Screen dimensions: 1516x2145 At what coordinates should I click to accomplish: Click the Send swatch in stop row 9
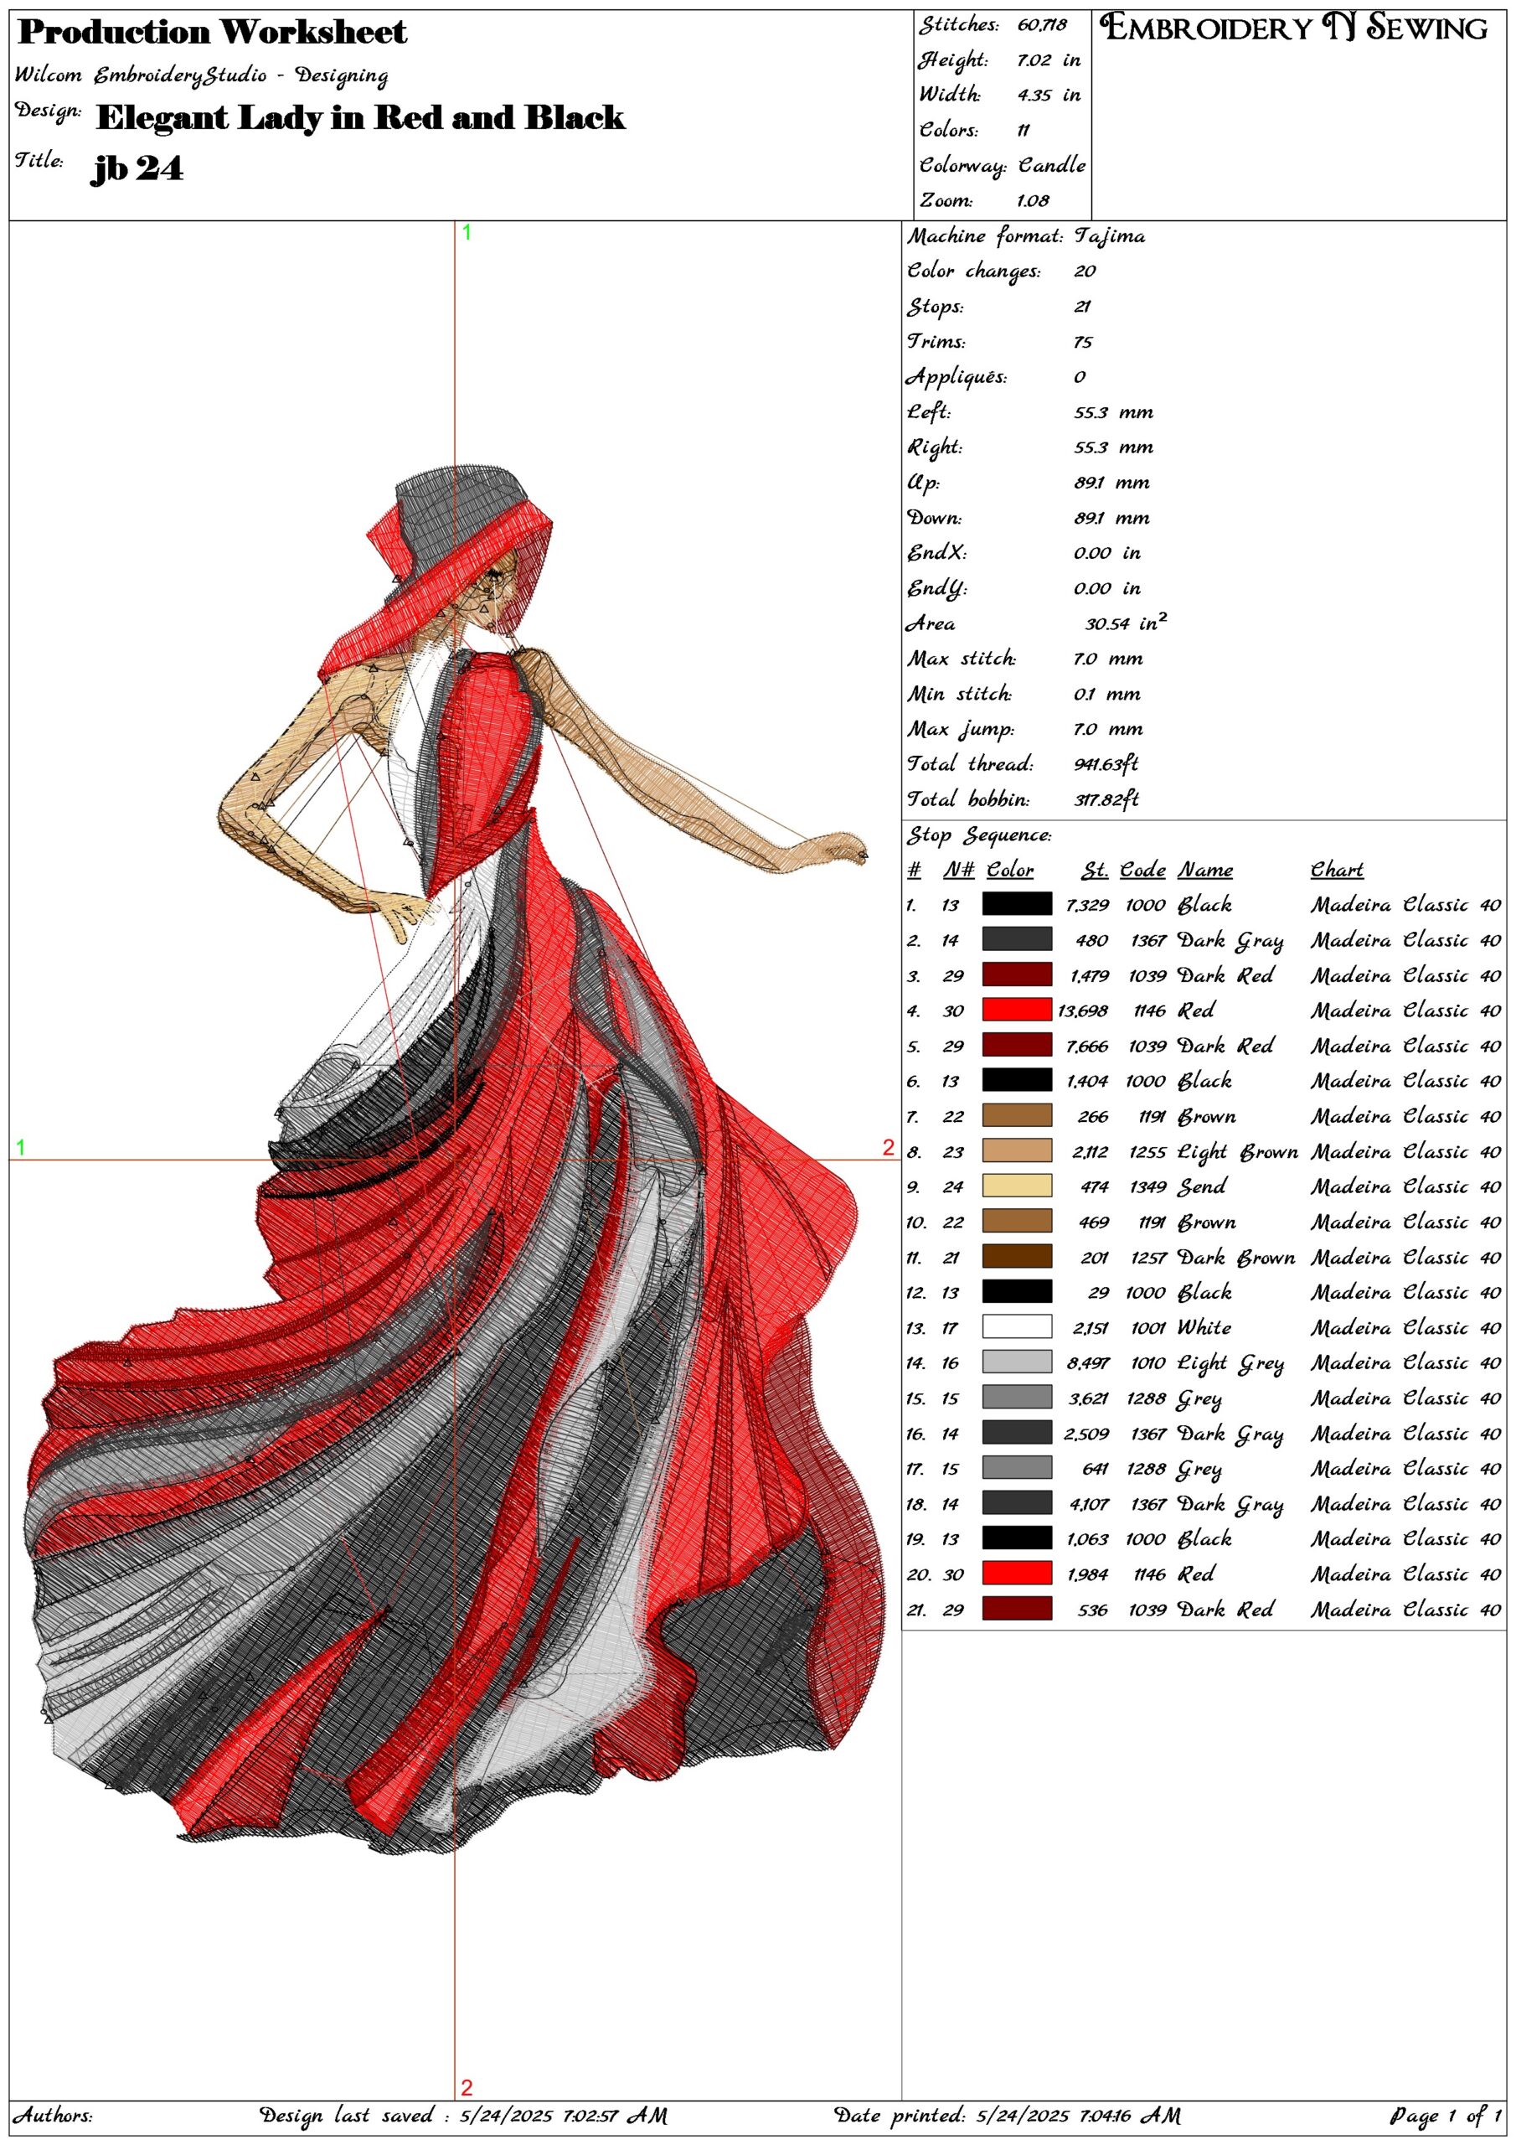point(1017,1186)
